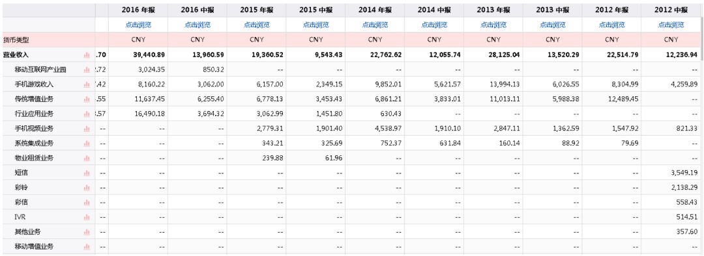
Task: Select the 2012 中报 column header
Action: click(x=671, y=10)
